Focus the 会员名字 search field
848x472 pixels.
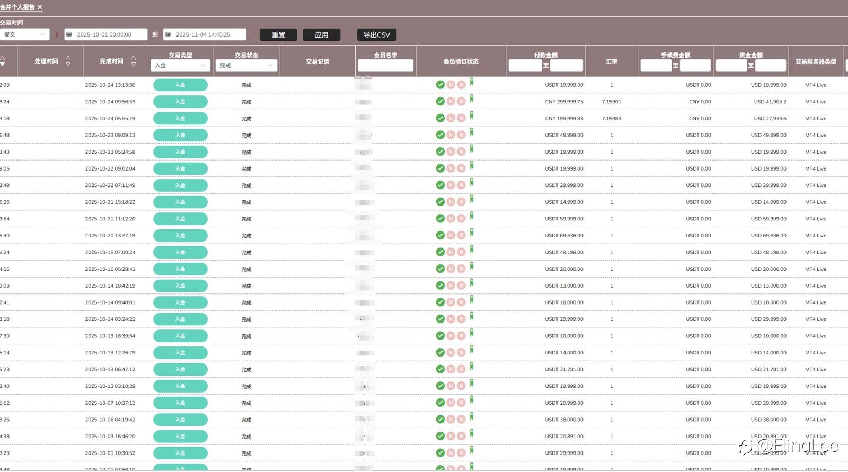[385, 65]
